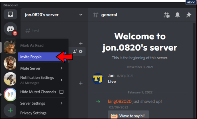The height and width of the screenshot is (119, 197).
Task: Click the create invite person-plus icon
Action: 75,51
